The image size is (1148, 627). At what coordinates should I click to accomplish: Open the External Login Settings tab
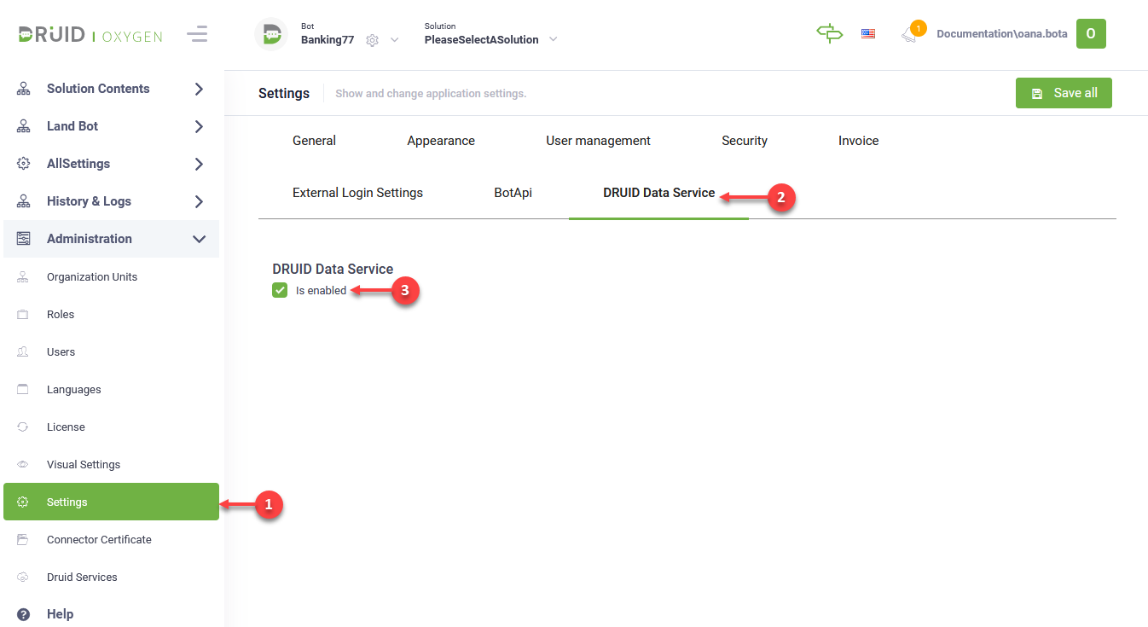point(357,193)
